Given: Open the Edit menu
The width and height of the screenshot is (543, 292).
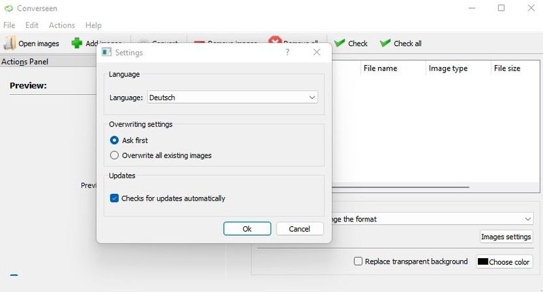Looking at the screenshot, I should tap(31, 25).
